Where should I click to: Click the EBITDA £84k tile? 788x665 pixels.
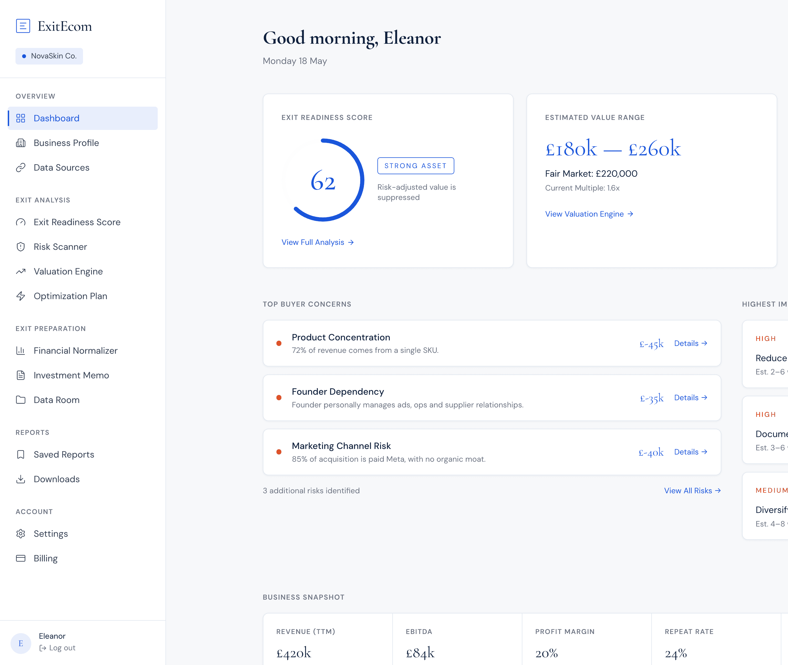tap(457, 639)
